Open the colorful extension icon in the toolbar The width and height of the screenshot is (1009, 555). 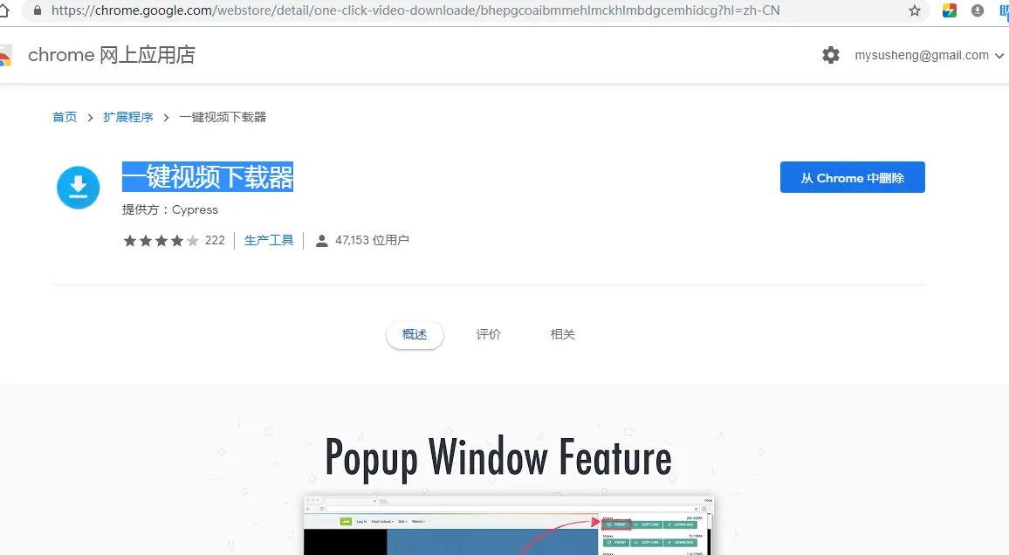(949, 10)
